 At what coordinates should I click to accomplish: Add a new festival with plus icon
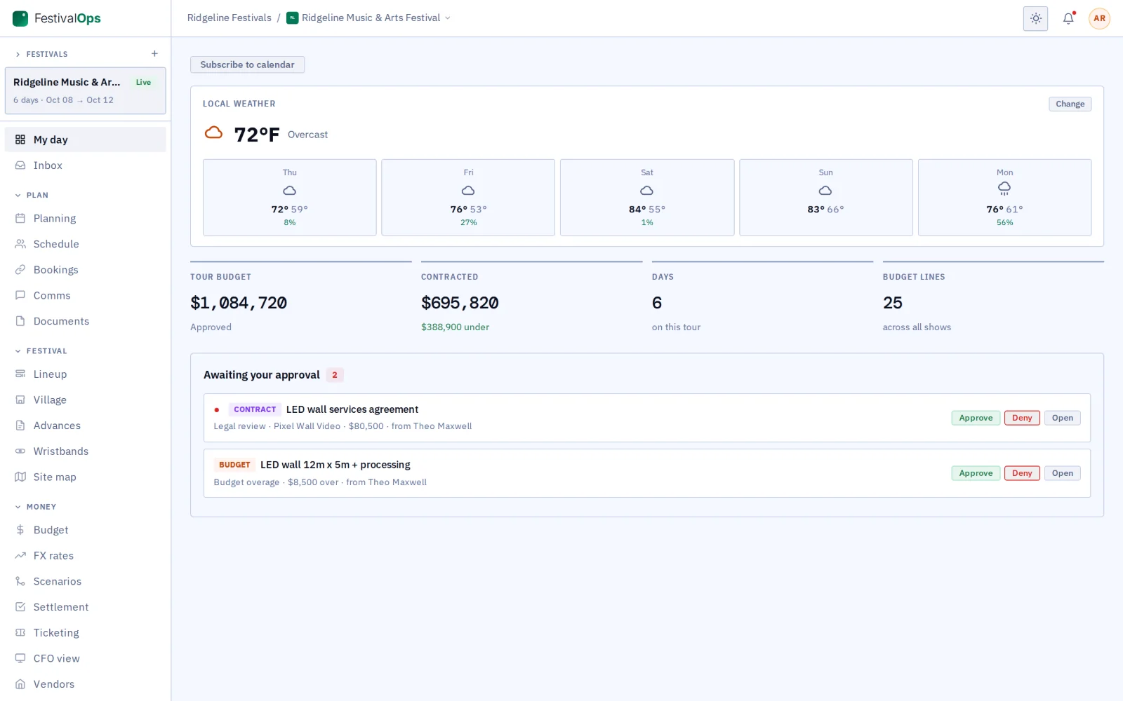154,54
